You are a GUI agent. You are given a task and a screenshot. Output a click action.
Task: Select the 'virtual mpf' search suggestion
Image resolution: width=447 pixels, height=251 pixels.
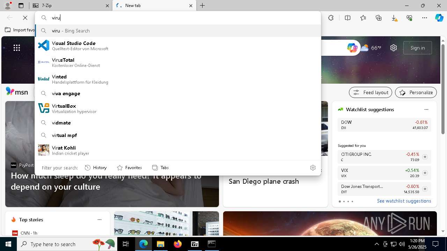[x=178, y=135]
